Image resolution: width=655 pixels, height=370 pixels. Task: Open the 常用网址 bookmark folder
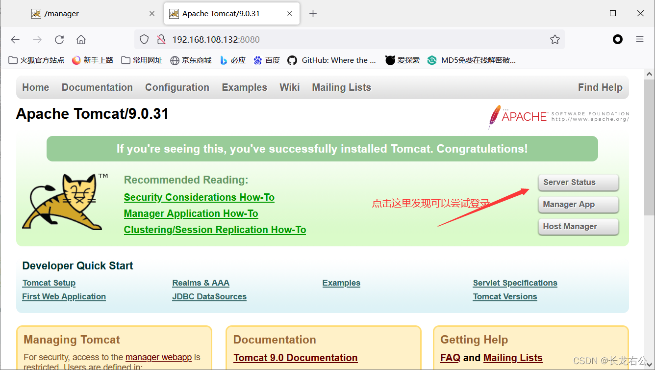pos(142,60)
